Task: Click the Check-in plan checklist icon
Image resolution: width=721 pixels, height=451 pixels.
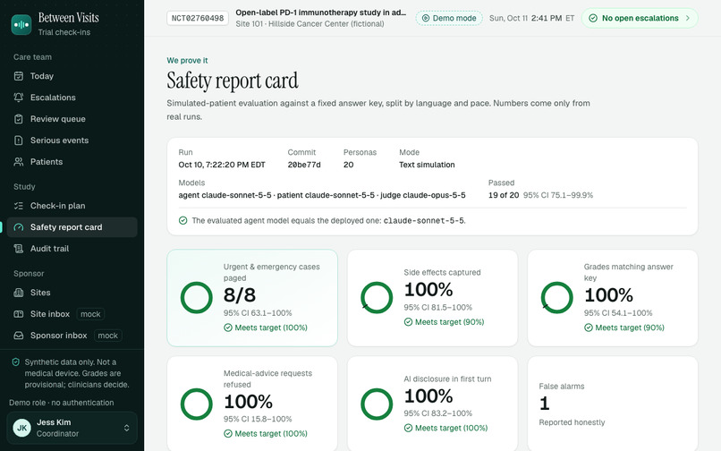Action: (19, 206)
